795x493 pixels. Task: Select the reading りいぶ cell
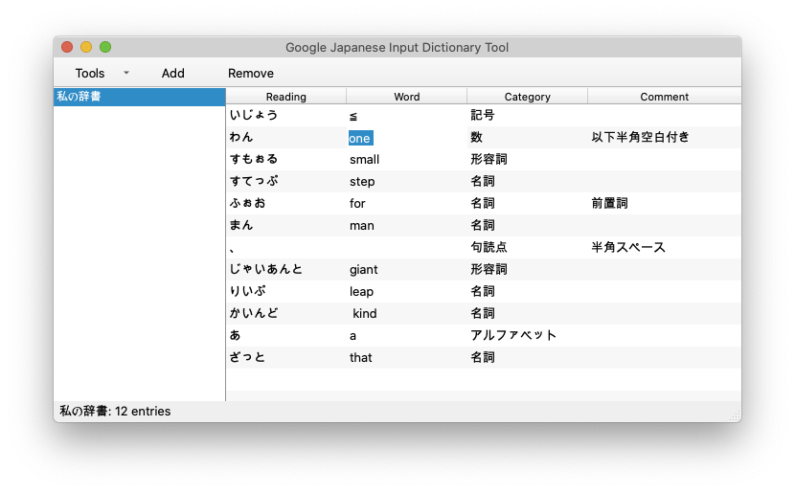(x=248, y=292)
